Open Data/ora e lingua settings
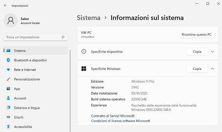 [35, 108]
